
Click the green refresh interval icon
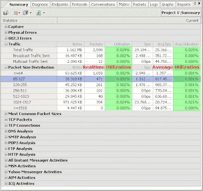click(x=39, y=13)
